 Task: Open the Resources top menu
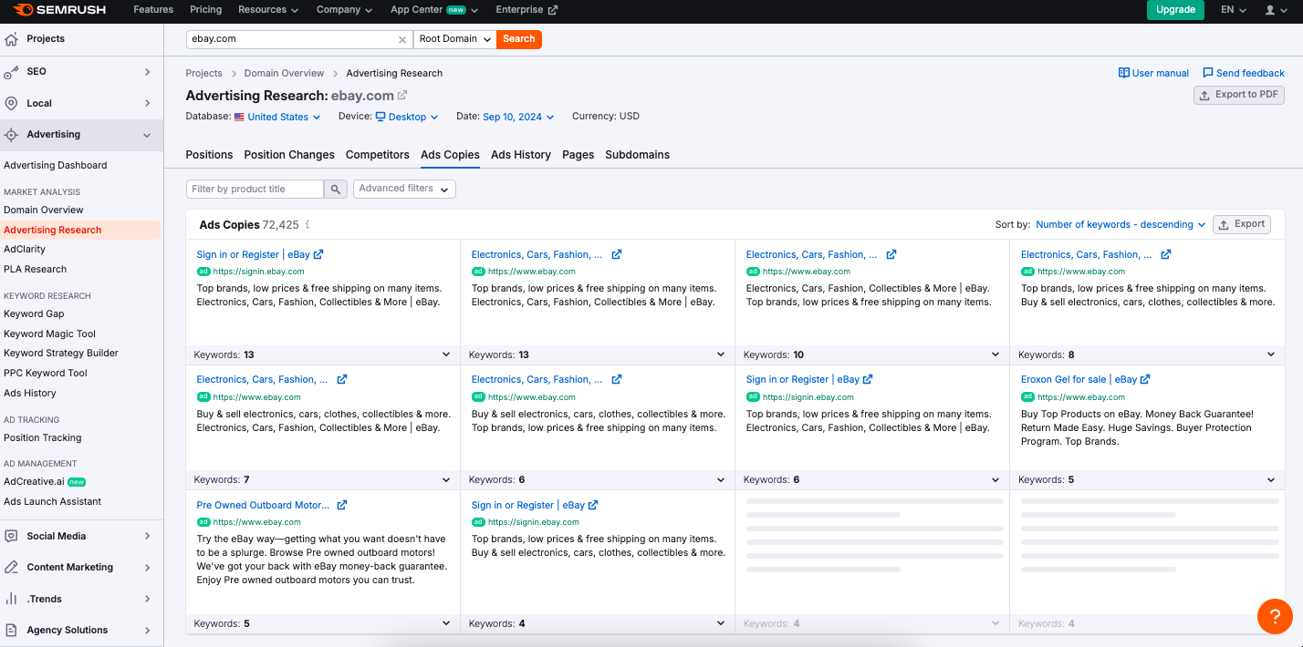(x=268, y=10)
